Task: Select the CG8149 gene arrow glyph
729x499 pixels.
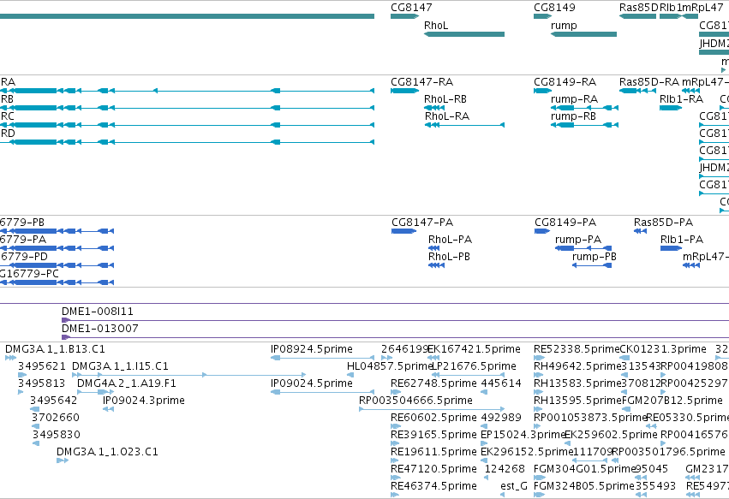Action: point(542,16)
